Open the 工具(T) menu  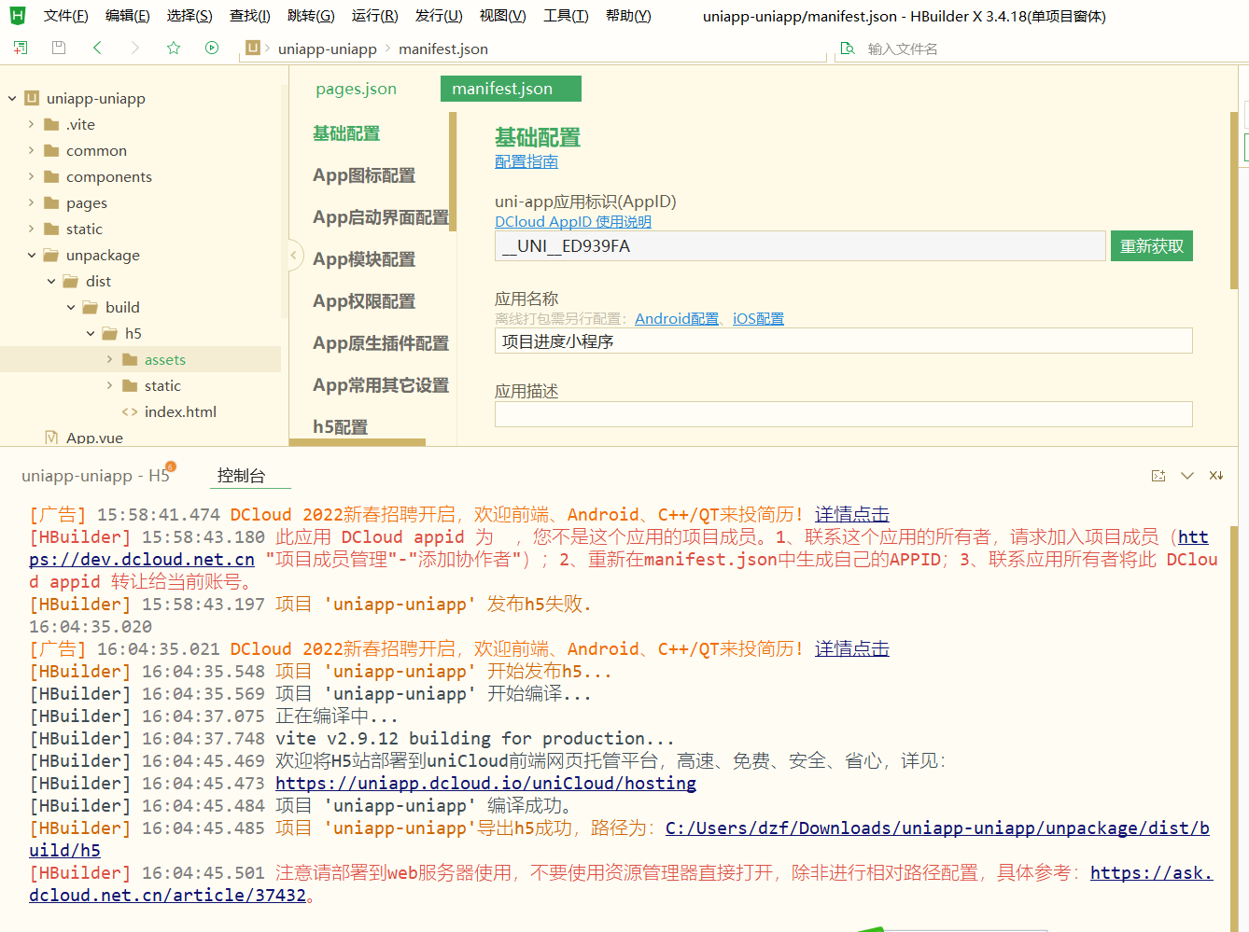[566, 16]
